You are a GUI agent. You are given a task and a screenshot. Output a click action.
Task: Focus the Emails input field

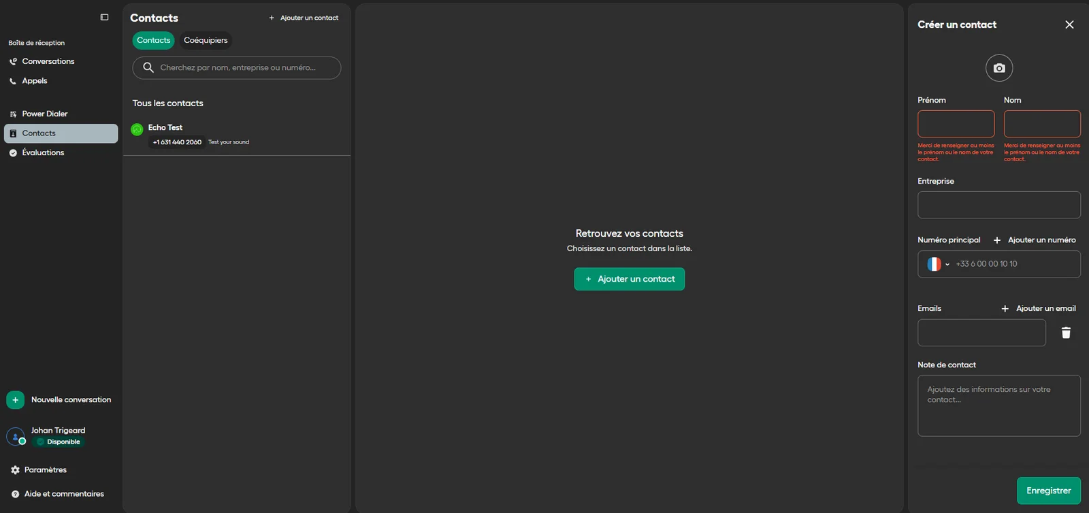click(981, 333)
